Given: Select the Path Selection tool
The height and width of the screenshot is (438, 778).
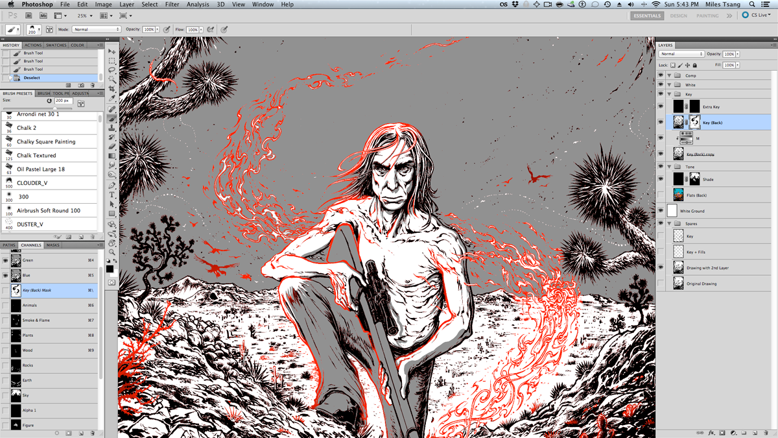Looking at the screenshot, I should [x=112, y=204].
